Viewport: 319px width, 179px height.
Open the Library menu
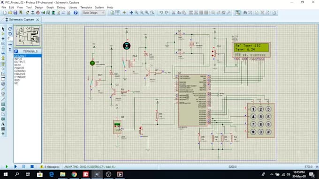(73, 7)
